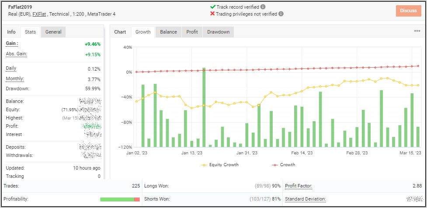Open the chart three-dots options menu
Viewport: 427px width, 208px height.
point(417,31)
